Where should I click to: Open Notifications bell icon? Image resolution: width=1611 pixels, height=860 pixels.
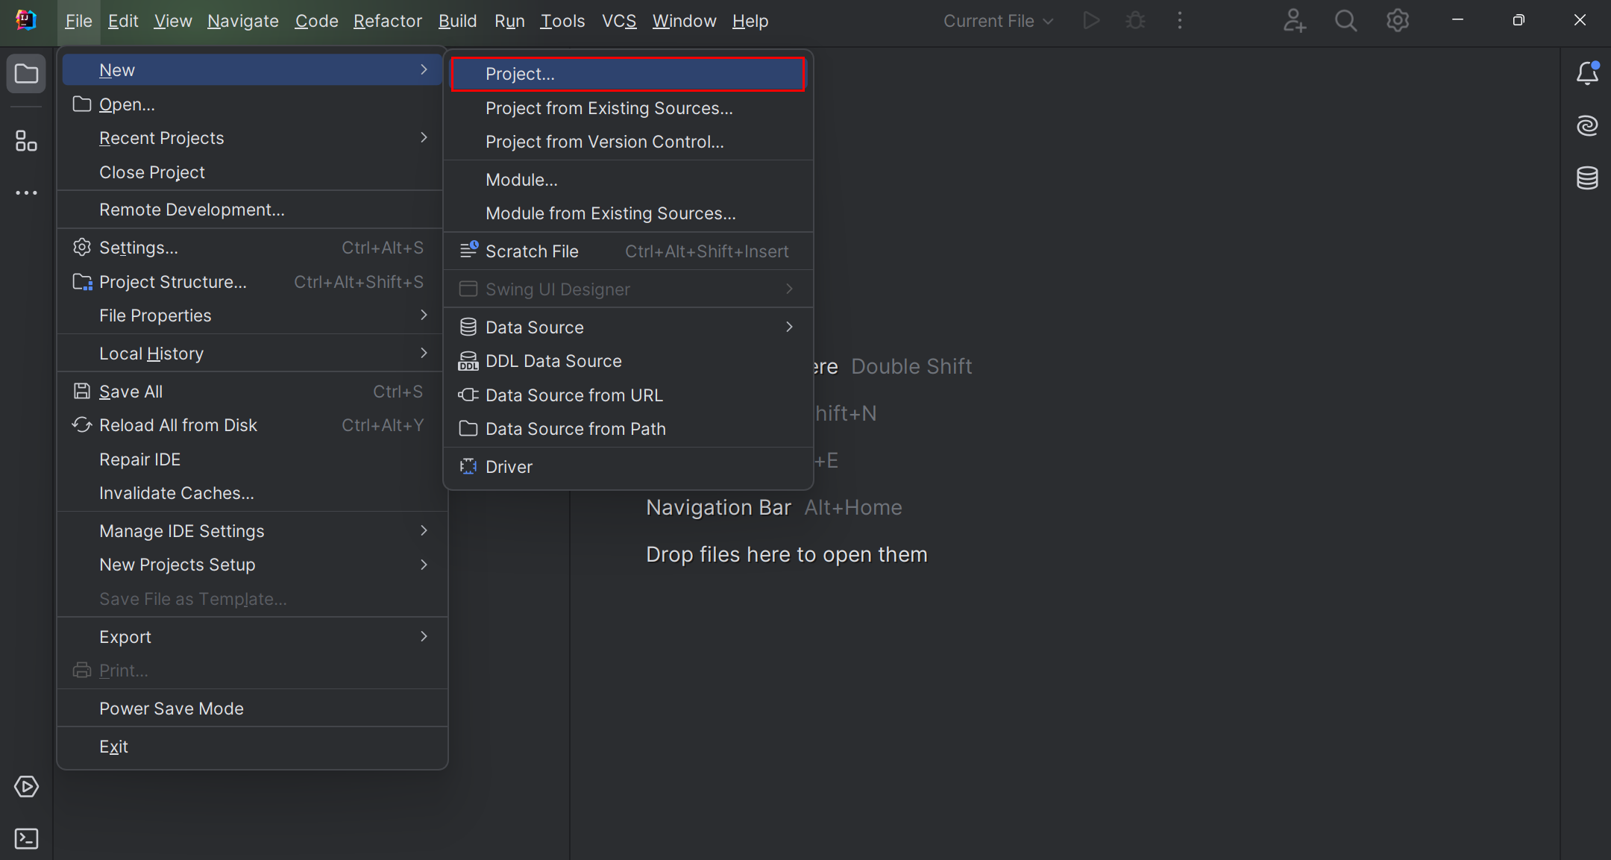coord(1587,73)
